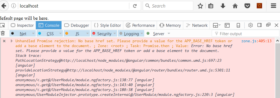Switch to the Console tab

[x=49, y=25]
